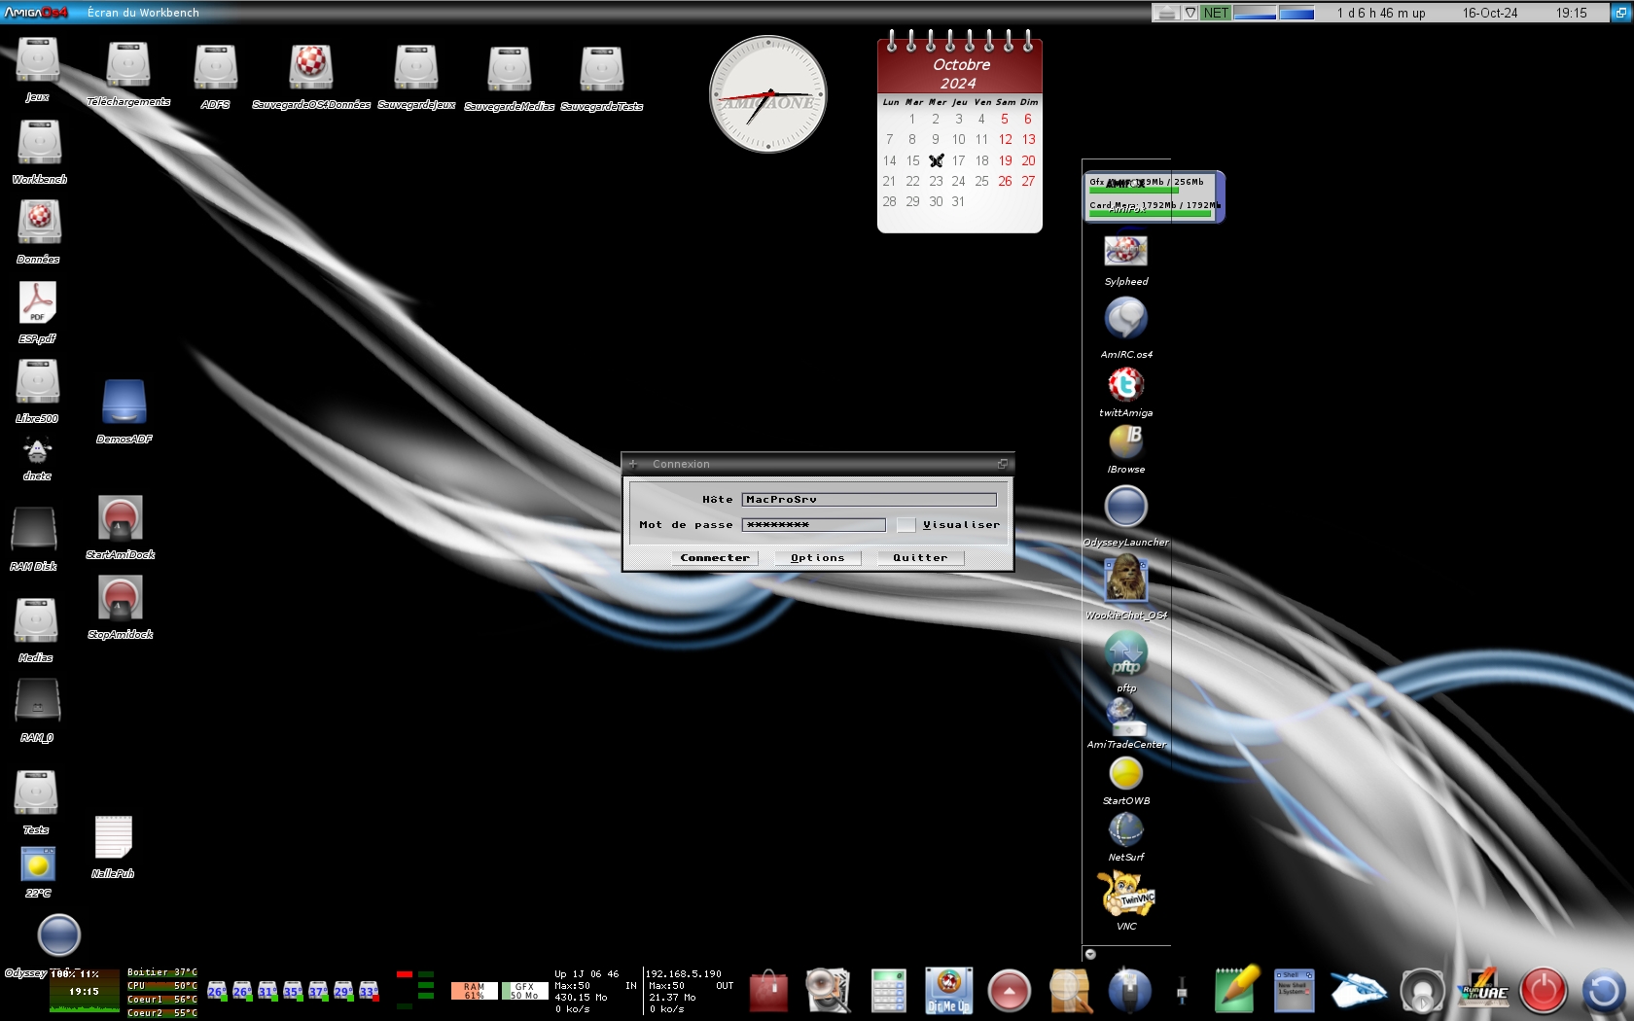Image resolution: width=1634 pixels, height=1021 pixels.
Task: Click the blue restart dock icon
Action: pyautogui.click(x=1604, y=991)
